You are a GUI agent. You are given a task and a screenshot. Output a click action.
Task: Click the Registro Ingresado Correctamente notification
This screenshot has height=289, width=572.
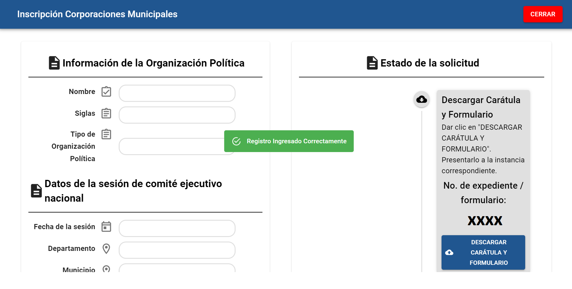[289, 141]
